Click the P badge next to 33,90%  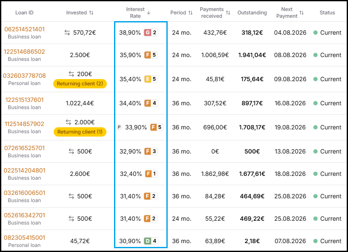tap(119, 127)
